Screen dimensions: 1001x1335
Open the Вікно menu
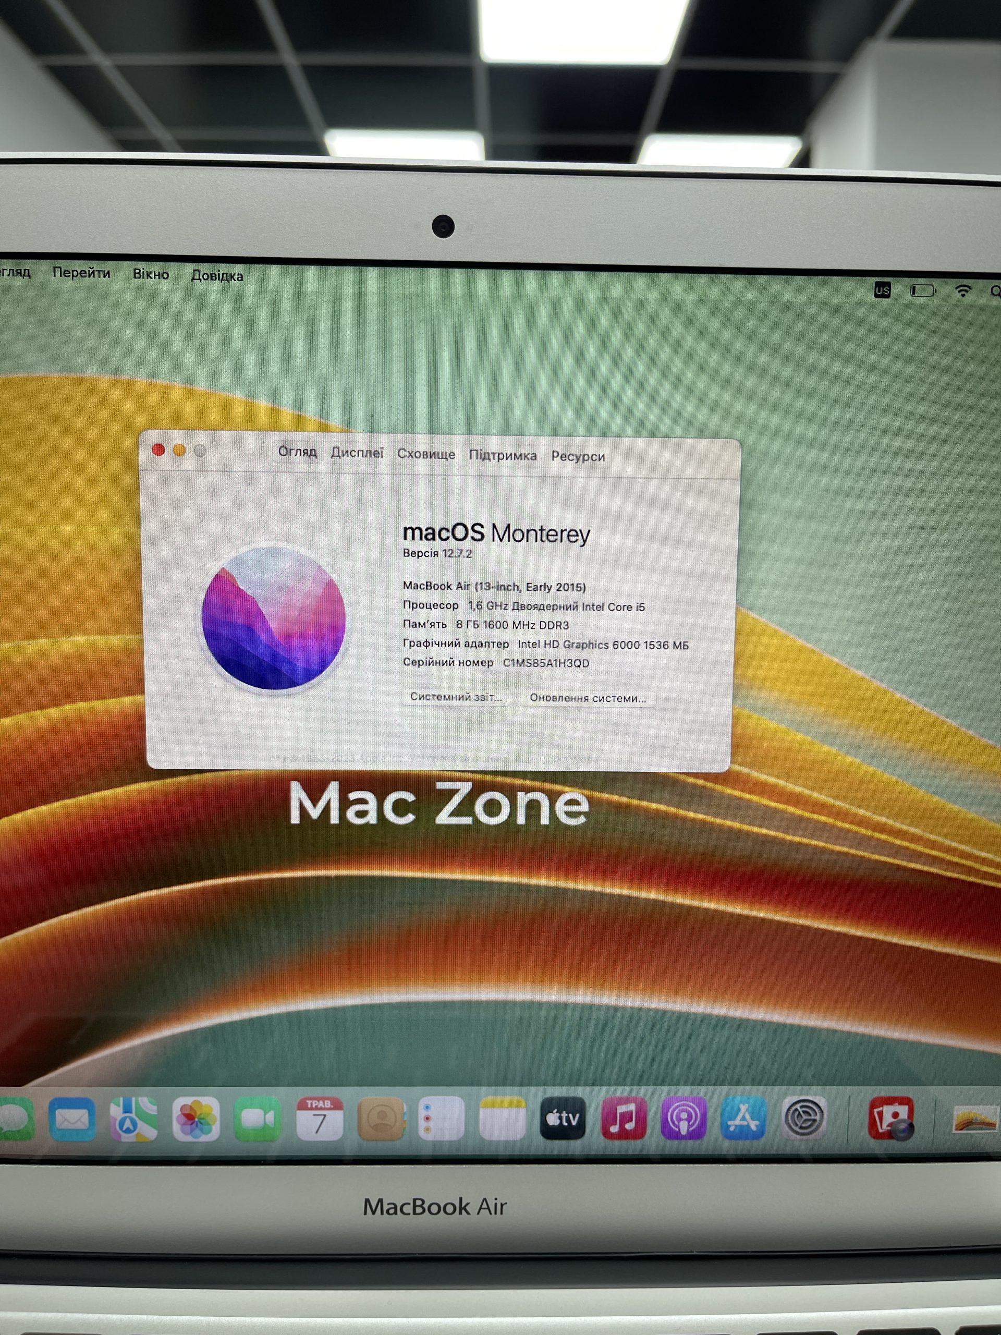point(151,274)
